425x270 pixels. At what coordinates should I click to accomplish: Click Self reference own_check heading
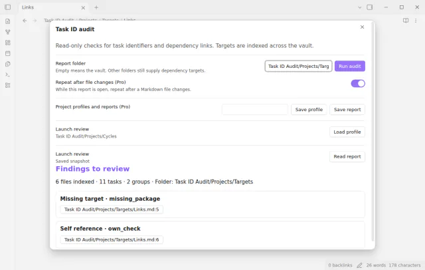click(x=100, y=229)
